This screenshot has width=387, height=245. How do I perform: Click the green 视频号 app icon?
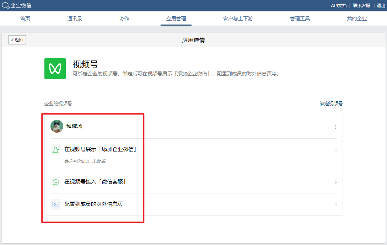[55, 69]
